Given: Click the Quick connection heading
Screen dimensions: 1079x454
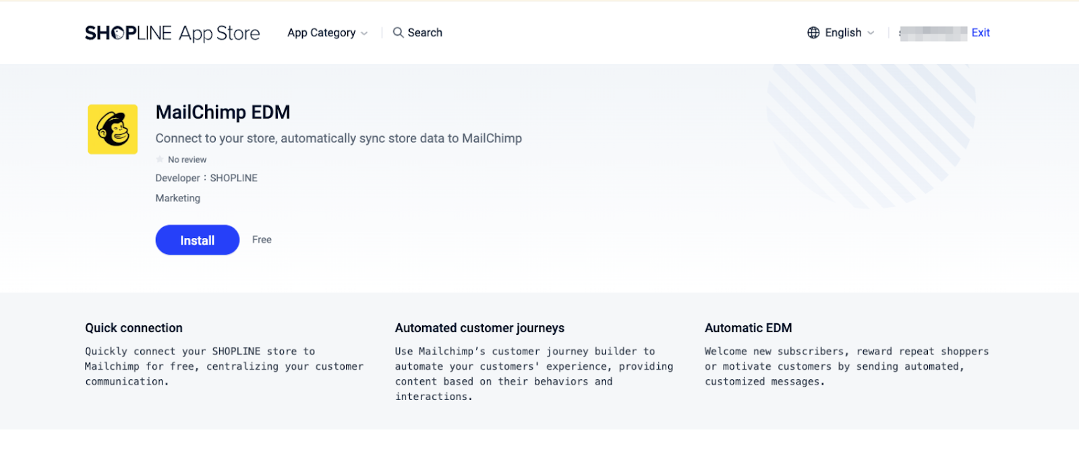Looking at the screenshot, I should click(x=134, y=328).
